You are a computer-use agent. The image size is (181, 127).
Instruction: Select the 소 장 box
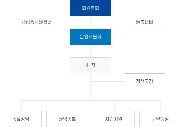pos(90,65)
